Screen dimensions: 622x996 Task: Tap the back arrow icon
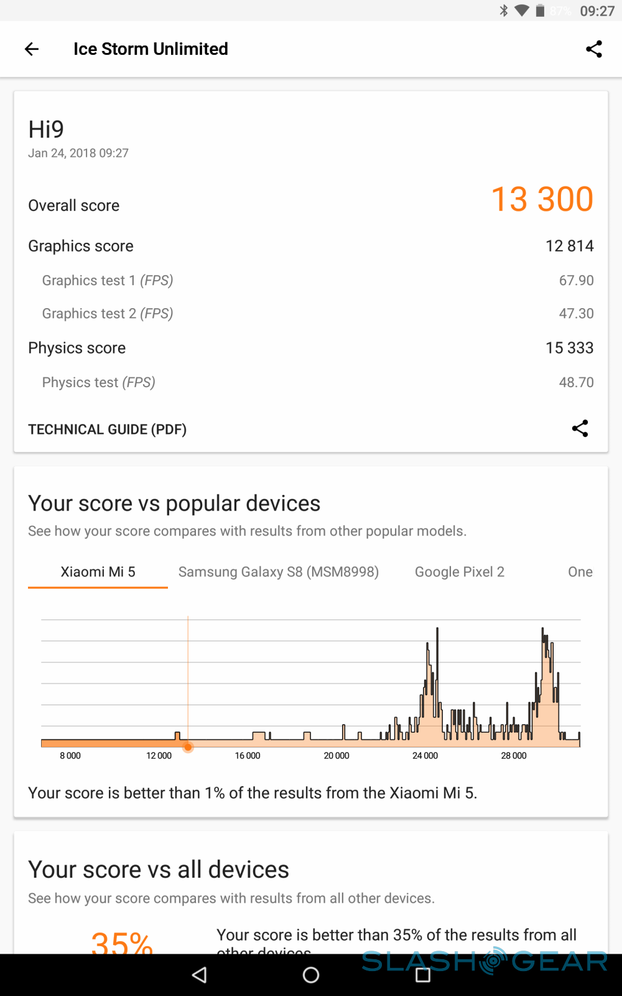coord(32,49)
